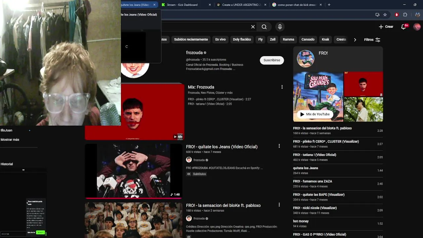
Task: Close the quitate los Jeans tab
Action: tap(154, 5)
